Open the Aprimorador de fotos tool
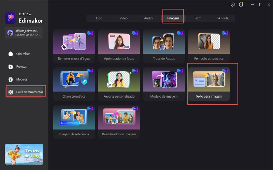This screenshot has height=170, width=273. pos(118,46)
